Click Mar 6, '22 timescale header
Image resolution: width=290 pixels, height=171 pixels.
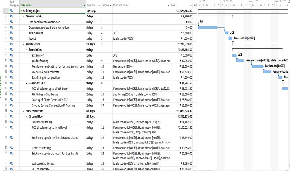pyautogui.click(x=253, y=1)
